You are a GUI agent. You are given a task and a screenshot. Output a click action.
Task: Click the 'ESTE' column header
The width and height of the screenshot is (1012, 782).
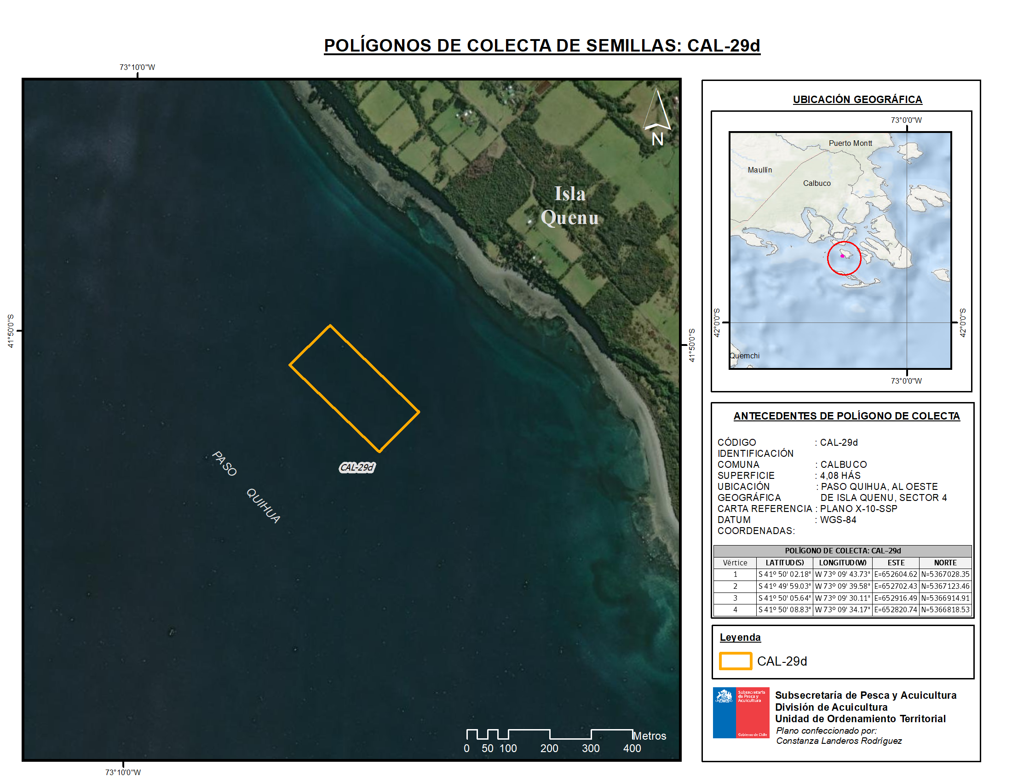coord(896,563)
